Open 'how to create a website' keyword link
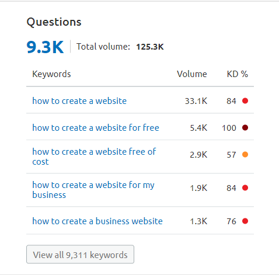The width and height of the screenshot is (279, 275). point(79,101)
